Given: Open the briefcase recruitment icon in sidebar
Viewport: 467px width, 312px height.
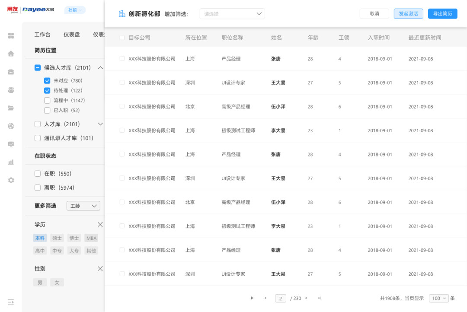Looking at the screenshot, I should (10, 72).
